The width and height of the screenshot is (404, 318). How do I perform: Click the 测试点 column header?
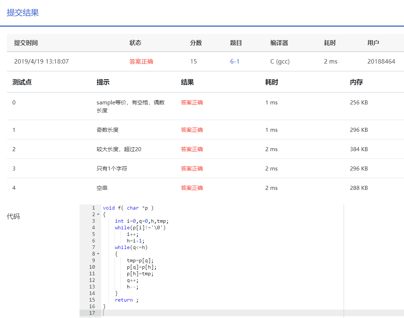click(22, 82)
